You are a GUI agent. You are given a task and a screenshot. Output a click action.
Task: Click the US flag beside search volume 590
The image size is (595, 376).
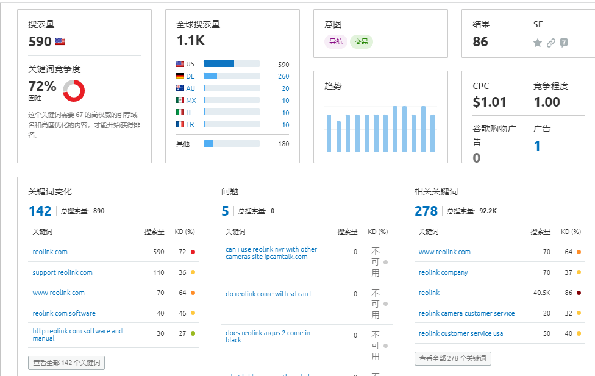(x=60, y=41)
